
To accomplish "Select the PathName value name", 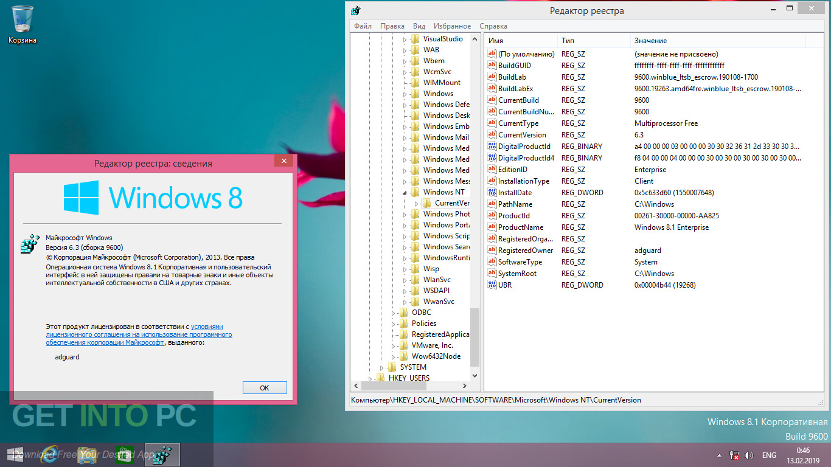I will click(515, 204).
